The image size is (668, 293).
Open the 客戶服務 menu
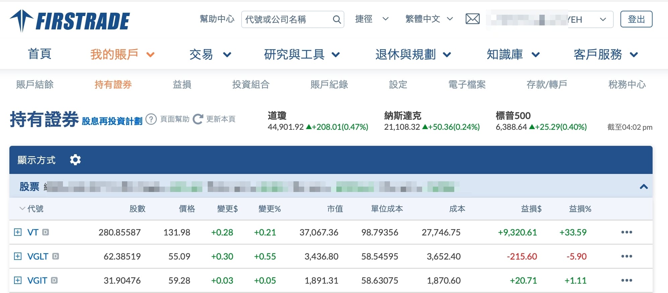pyautogui.click(x=606, y=54)
